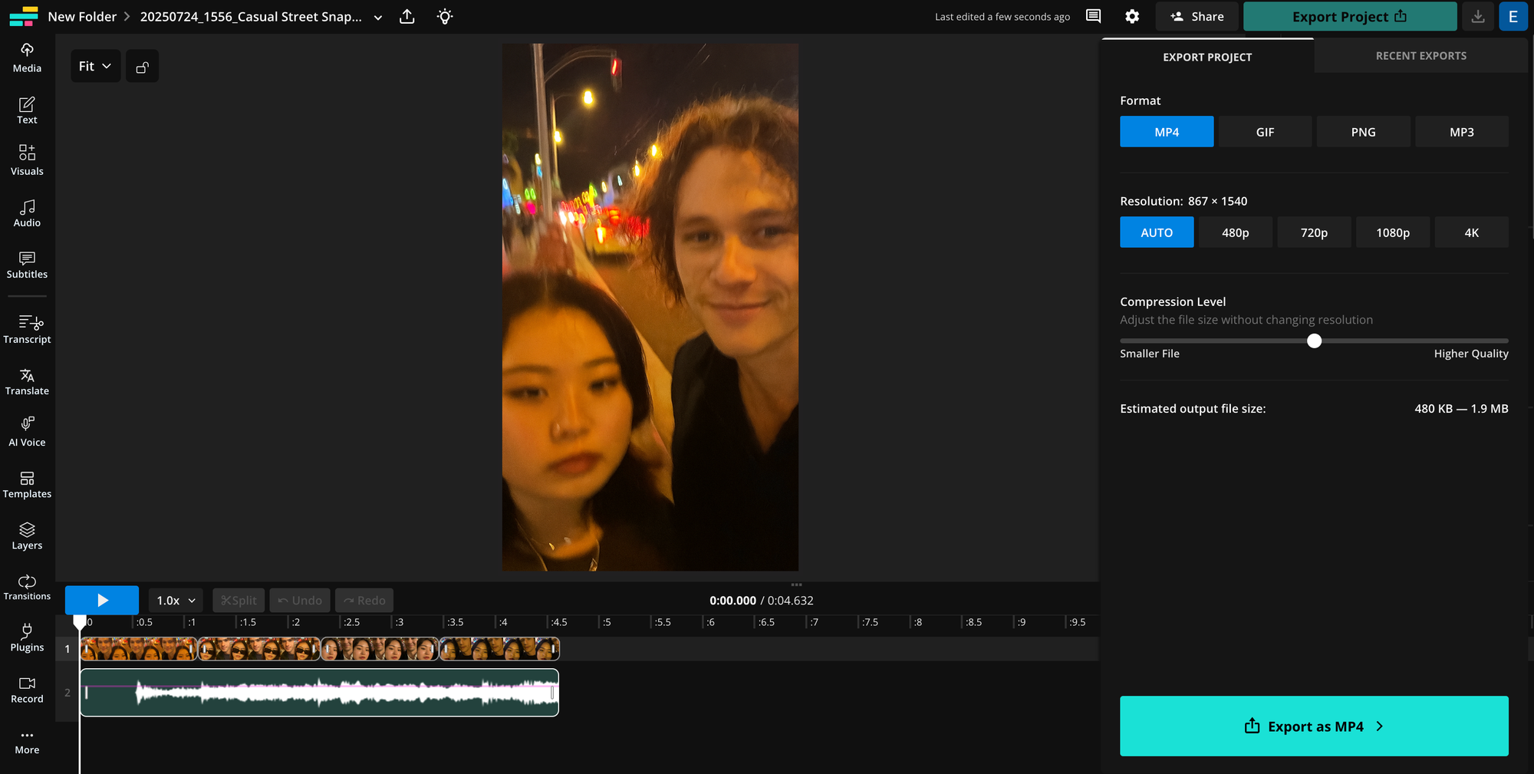Select the Transitions sidebar icon
1534x774 pixels.
click(27, 587)
